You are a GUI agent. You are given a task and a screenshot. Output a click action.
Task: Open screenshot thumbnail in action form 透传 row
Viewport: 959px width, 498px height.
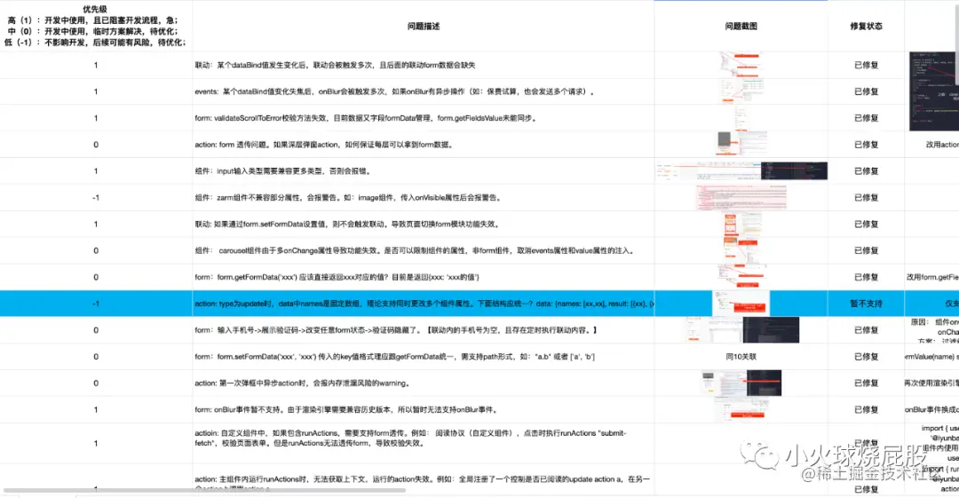(741, 145)
